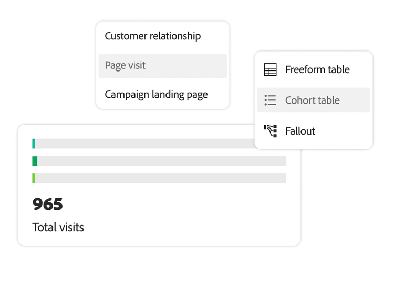Click the 965 total value
This screenshot has width=394, height=296.
click(48, 204)
